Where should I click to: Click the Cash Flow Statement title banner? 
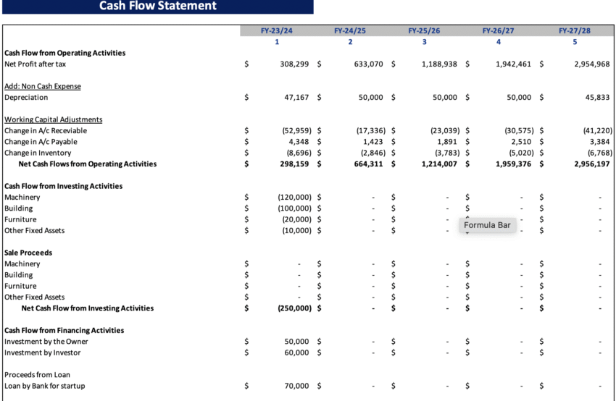pyautogui.click(x=157, y=7)
